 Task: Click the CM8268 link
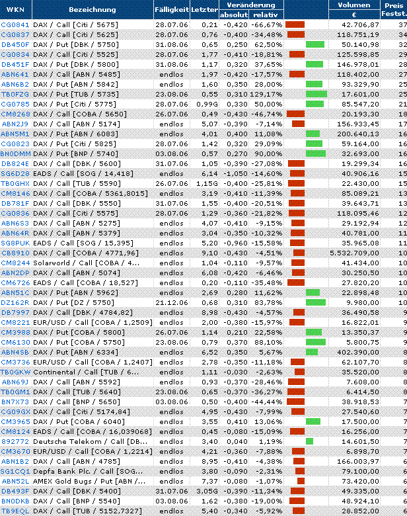(x=15, y=114)
